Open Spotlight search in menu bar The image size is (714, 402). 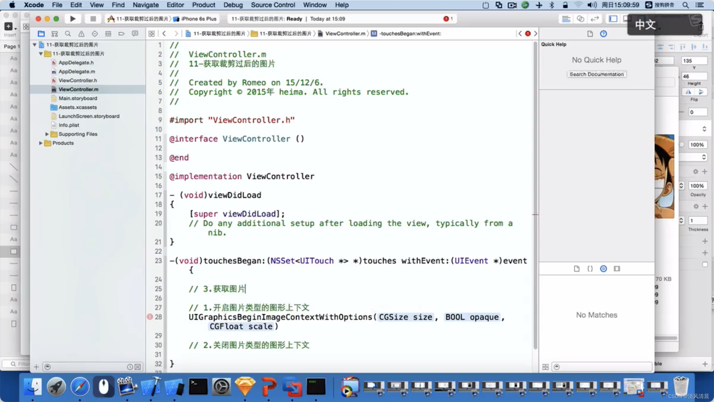pyautogui.click(x=685, y=5)
